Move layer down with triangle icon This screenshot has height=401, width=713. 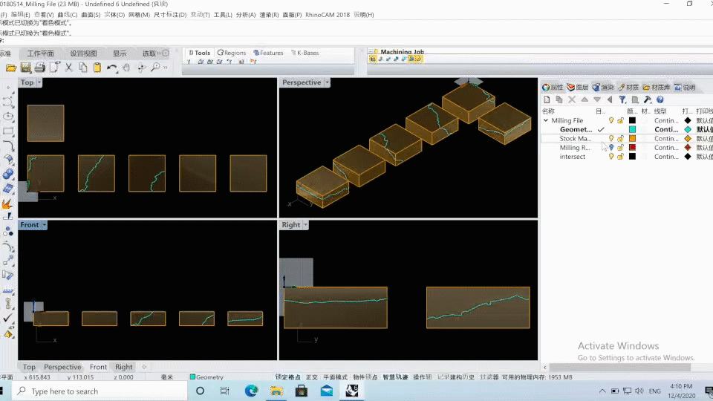(x=597, y=100)
